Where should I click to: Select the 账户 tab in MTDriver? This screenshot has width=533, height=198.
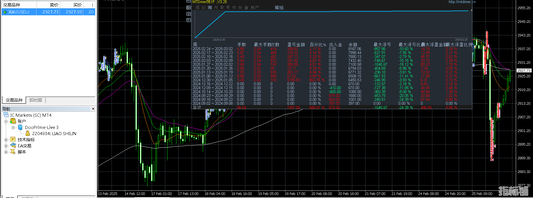[255, 8]
